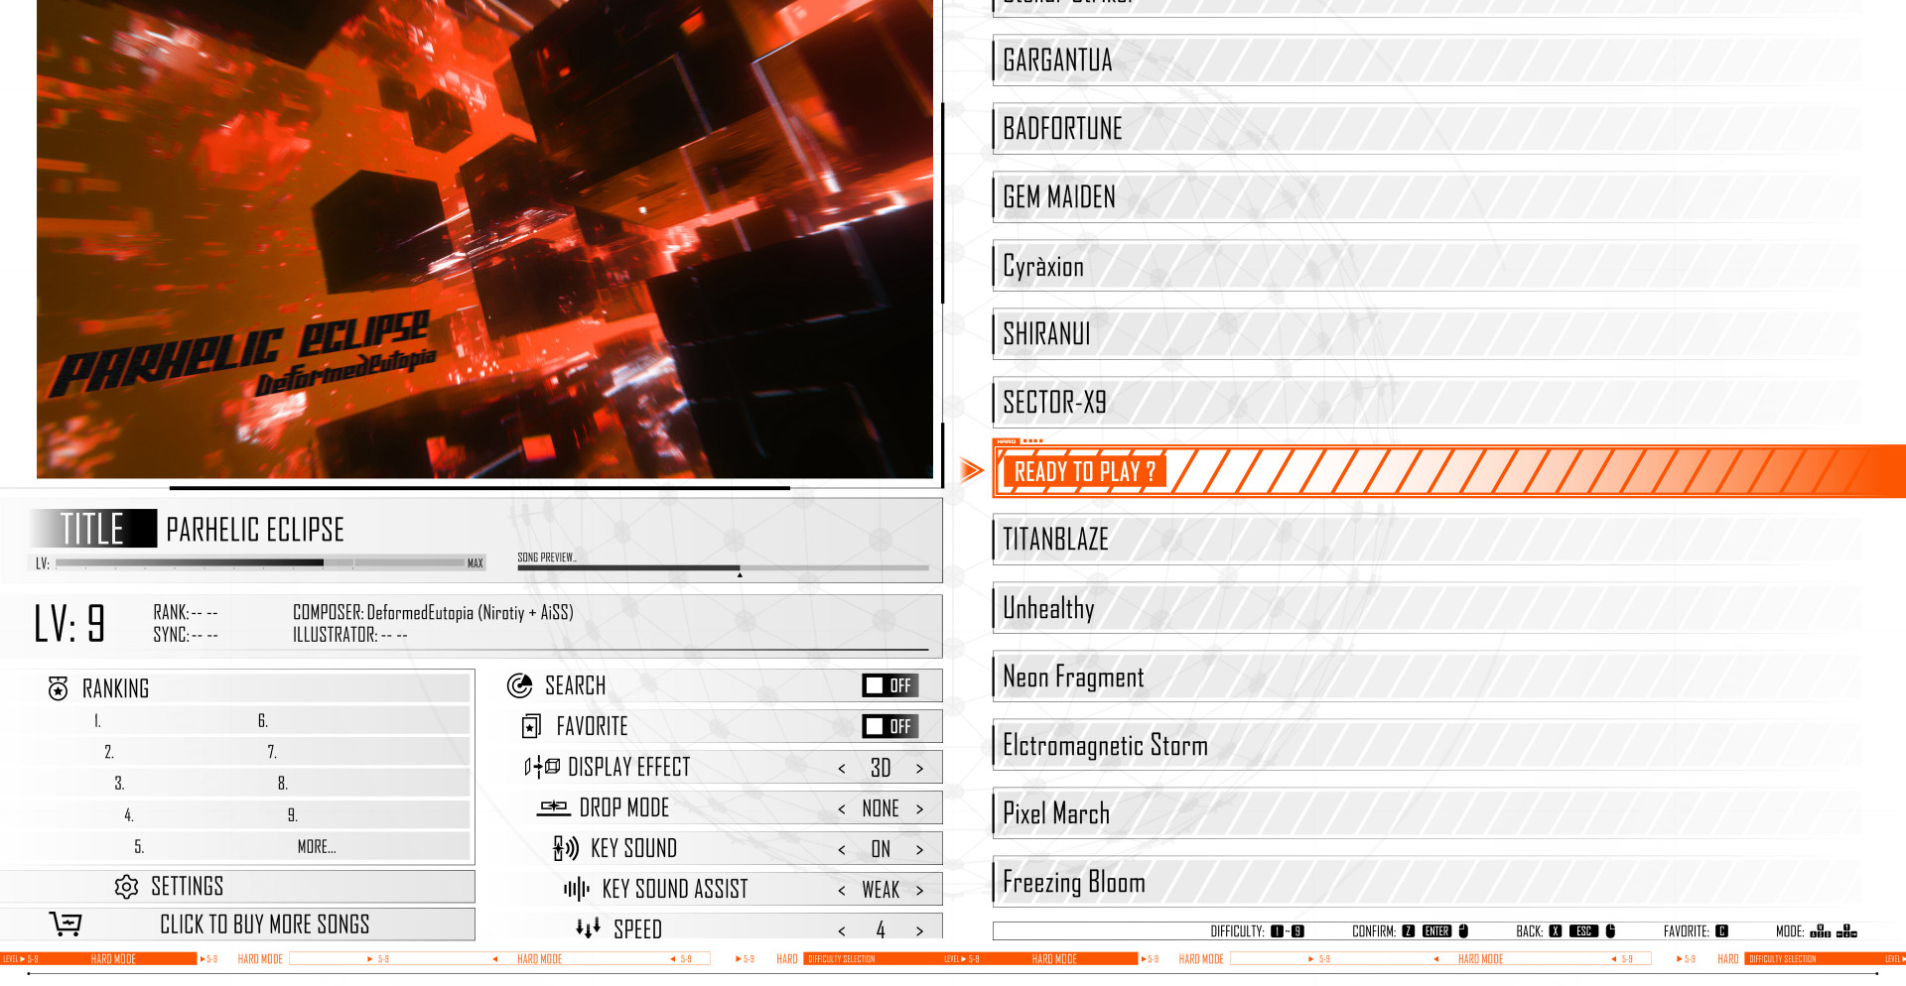Click the Search magnifier icon

[519, 685]
